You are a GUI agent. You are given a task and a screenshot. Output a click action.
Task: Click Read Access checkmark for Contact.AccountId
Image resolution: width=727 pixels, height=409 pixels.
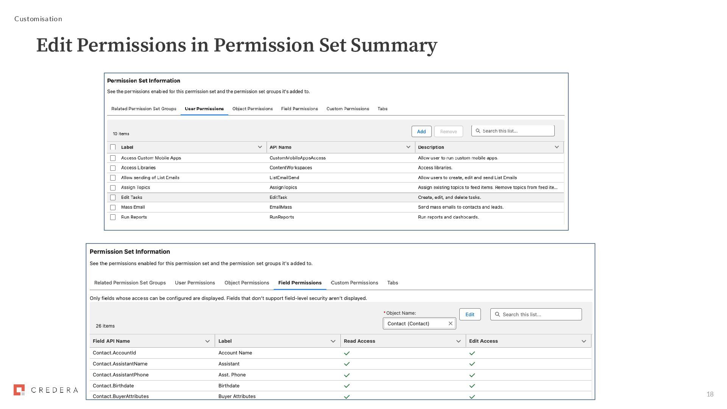point(346,353)
